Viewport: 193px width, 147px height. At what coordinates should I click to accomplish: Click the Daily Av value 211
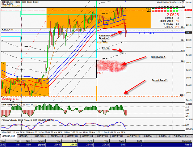click(x=177, y=27)
